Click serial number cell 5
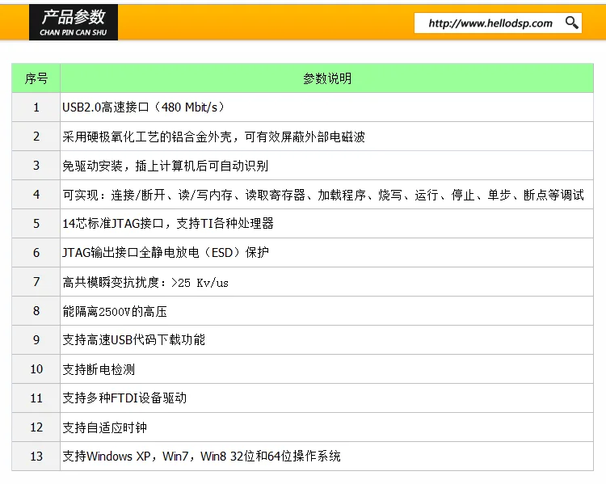The height and width of the screenshot is (484, 606). [x=36, y=224]
